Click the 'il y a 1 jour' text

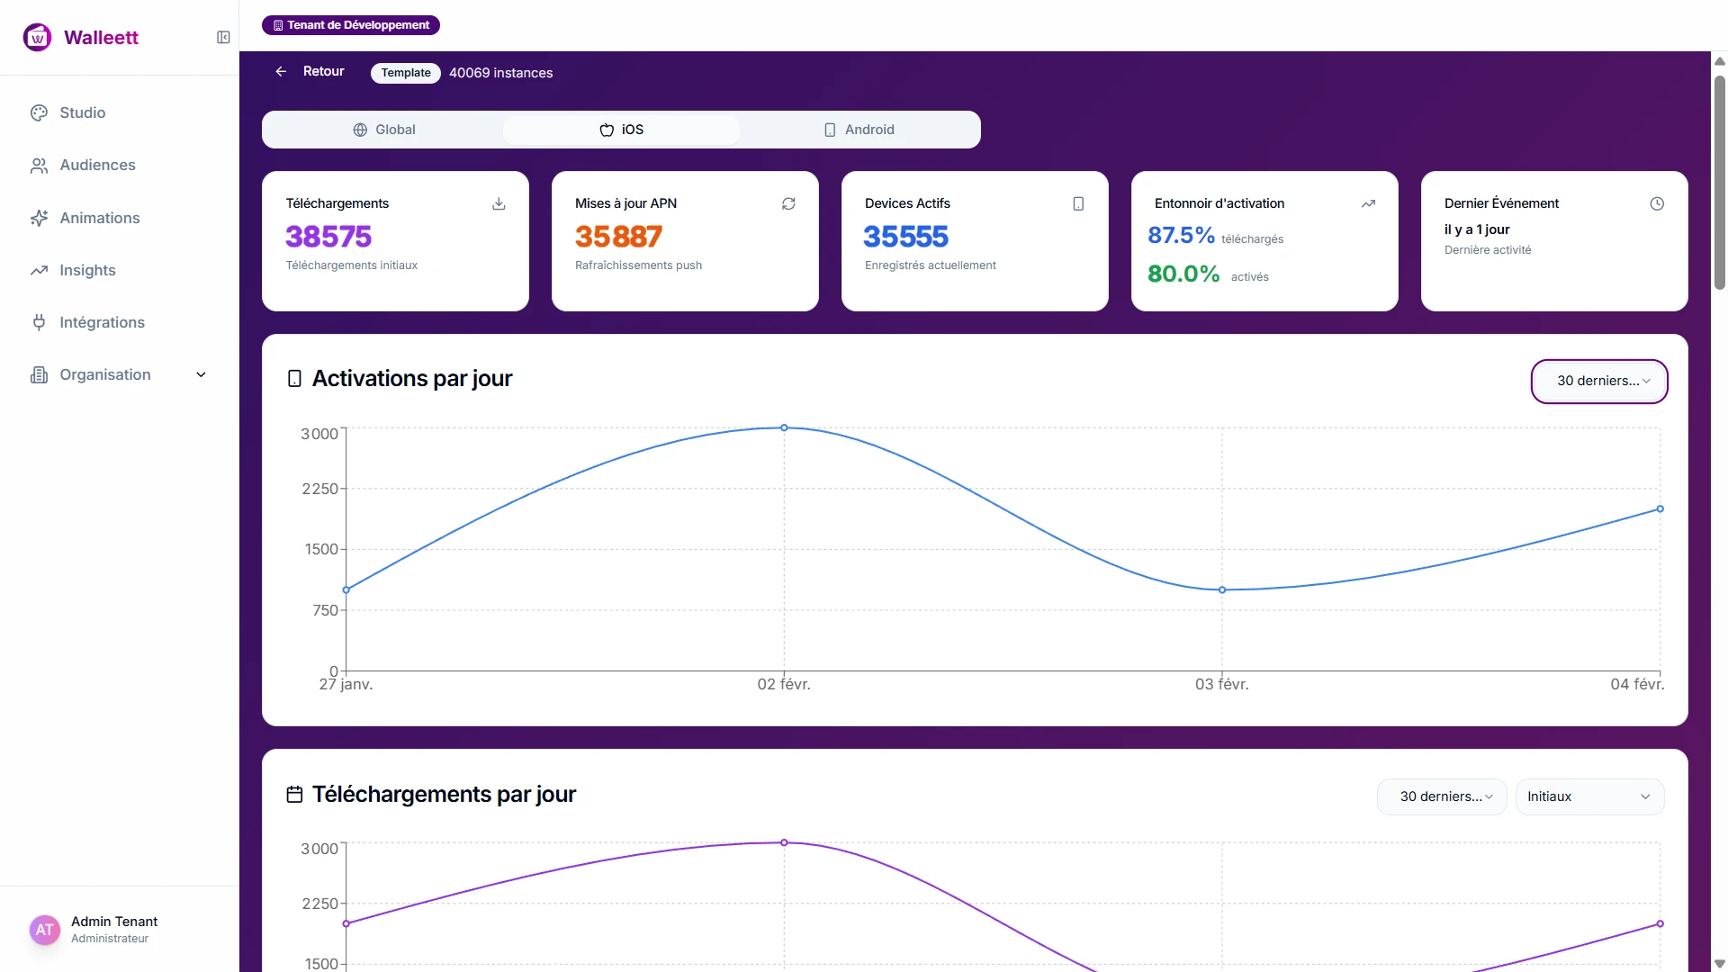pyautogui.click(x=1477, y=229)
